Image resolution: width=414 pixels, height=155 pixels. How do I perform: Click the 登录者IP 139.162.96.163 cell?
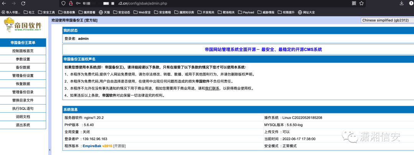click(163, 139)
